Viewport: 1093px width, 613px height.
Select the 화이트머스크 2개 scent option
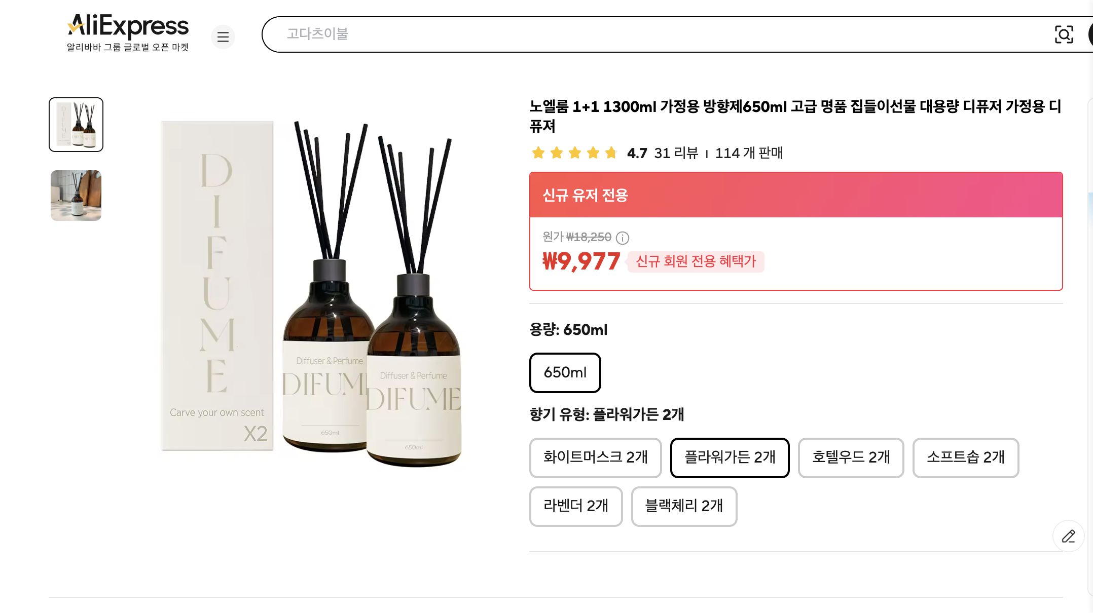click(x=595, y=457)
